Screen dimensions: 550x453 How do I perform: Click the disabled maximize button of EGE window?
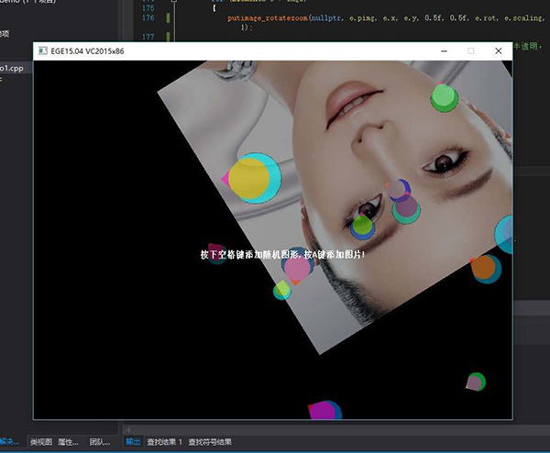coord(471,51)
